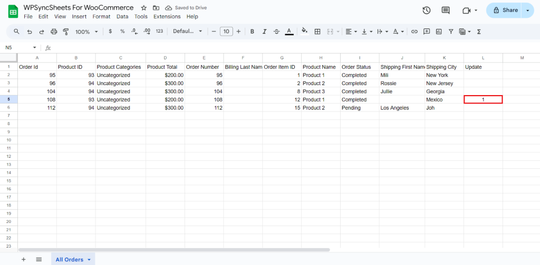
Task: Open horizontal align dropdown
Action: tap(351, 32)
